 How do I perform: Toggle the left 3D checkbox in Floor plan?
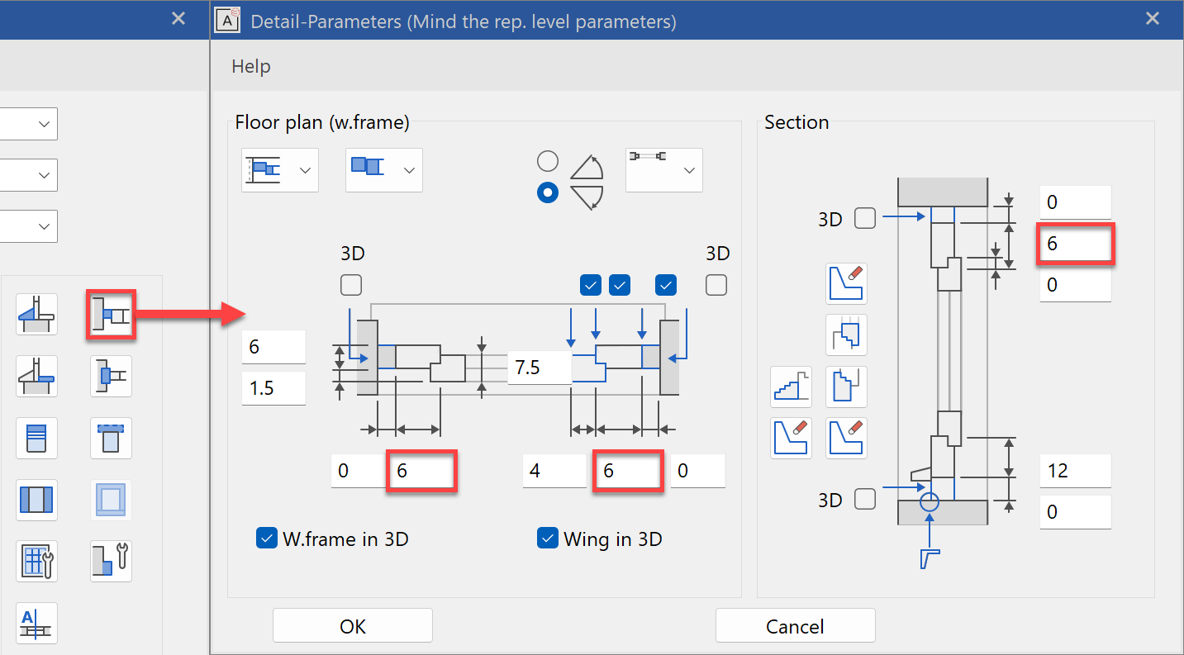pos(351,285)
